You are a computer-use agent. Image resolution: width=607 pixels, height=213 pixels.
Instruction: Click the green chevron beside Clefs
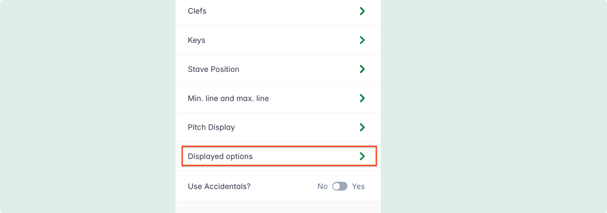[362, 11]
